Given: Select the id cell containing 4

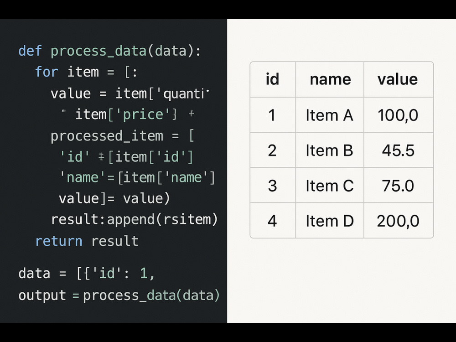Looking at the screenshot, I should 273,220.
